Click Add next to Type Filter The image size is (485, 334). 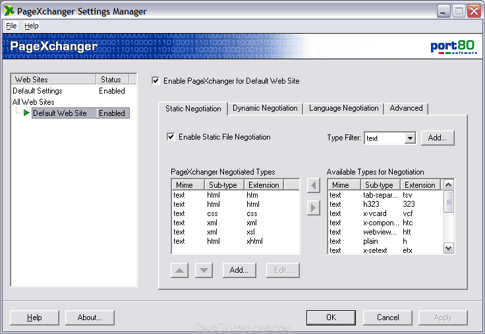438,138
